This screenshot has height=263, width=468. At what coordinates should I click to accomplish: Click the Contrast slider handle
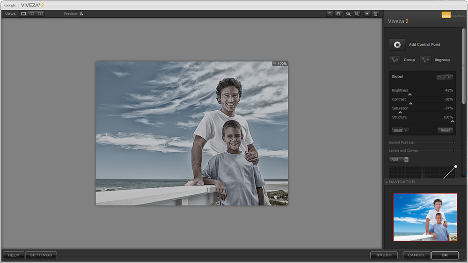(x=411, y=103)
